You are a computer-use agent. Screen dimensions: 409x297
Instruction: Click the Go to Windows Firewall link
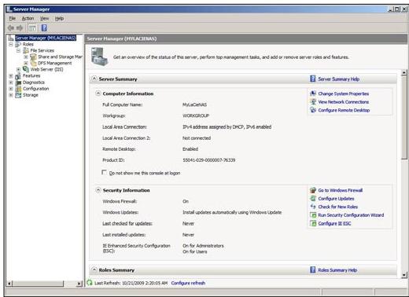[x=341, y=190]
